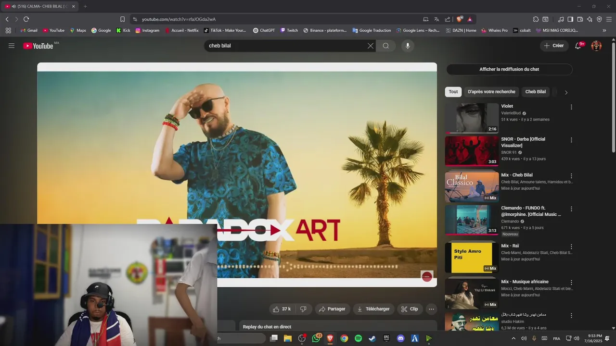Viewport: 616px width, 346px height.
Task: Open the browser main hamburger menu
Action: point(609,19)
